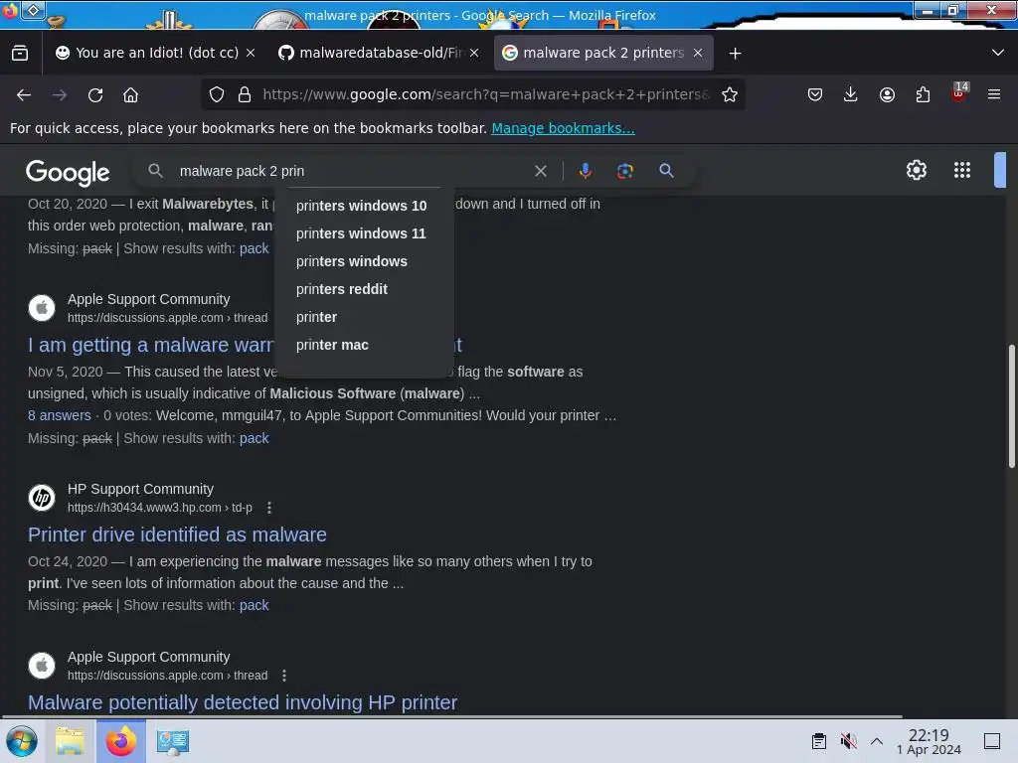This screenshot has height=763, width=1018.
Task: Choose suggestion 'printer mac'
Action: 364,345
